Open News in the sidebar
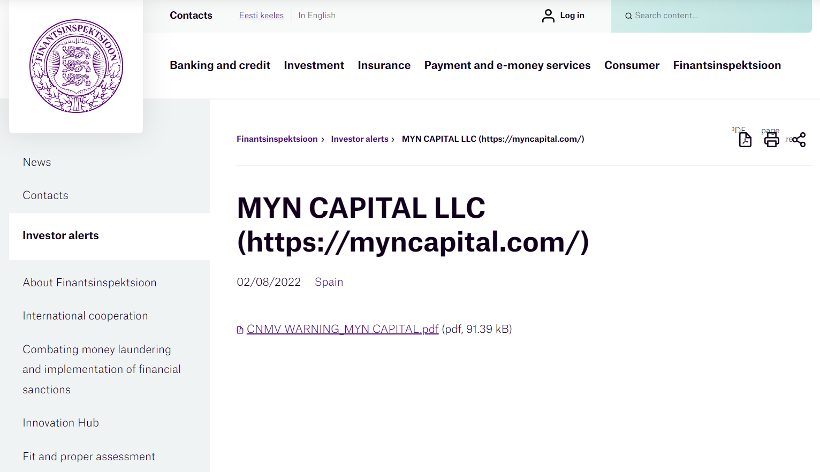The height and width of the screenshot is (472, 820). [x=37, y=162]
